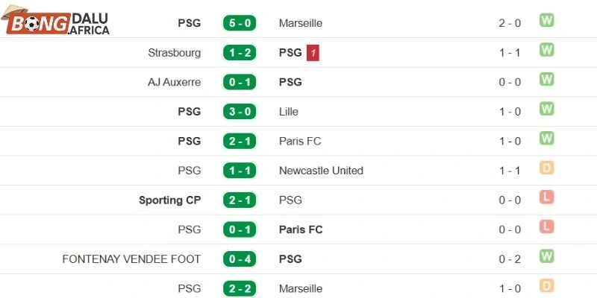The image size is (597, 298).
Task: Open the 0 - 4 Fontenay Vendee Foot score
Action: tap(239, 259)
